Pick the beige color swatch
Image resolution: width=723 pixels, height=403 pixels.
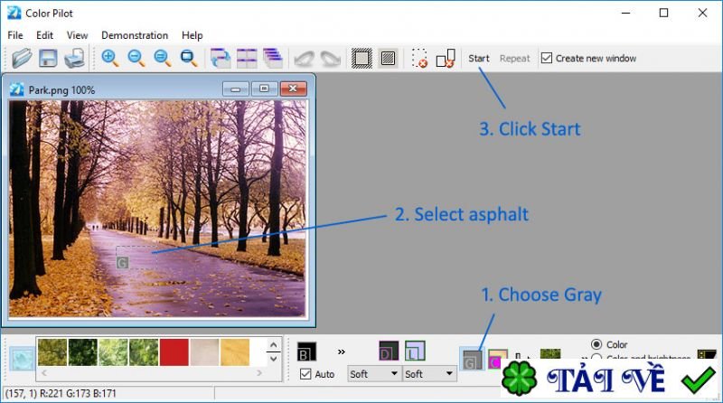[x=204, y=352]
